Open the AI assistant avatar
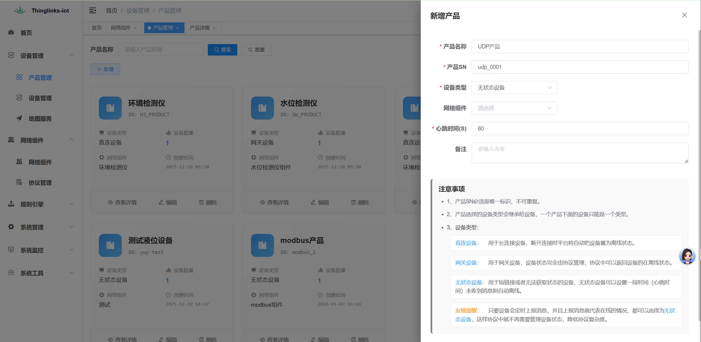This screenshot has width=701, height=342. click(x=687, y=256)
